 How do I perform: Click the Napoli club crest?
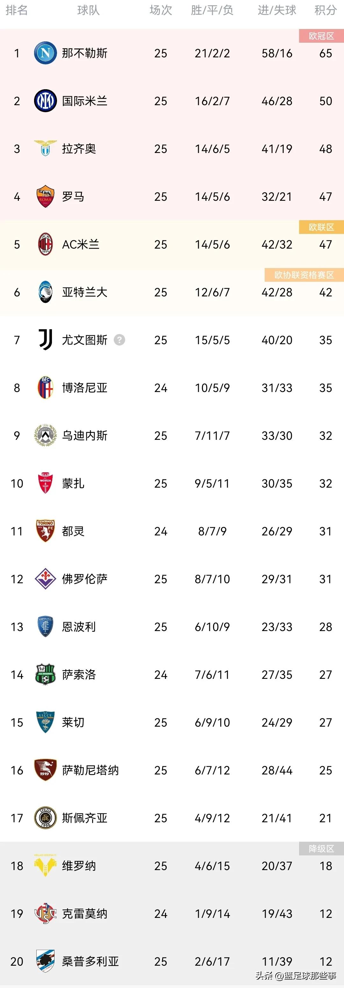tap(45, 53)
